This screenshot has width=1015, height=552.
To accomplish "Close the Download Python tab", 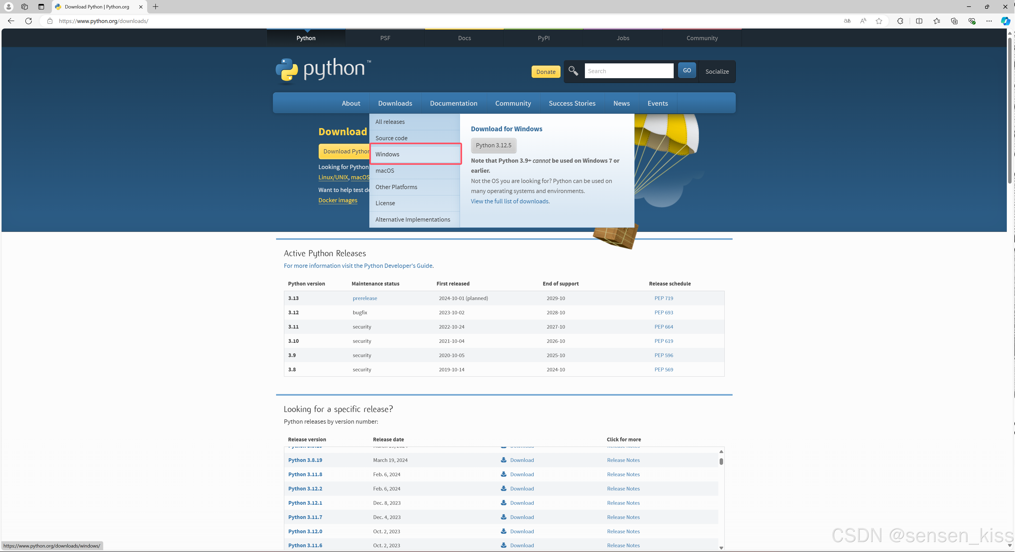I will [x=141, y=7].
